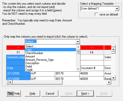Click the Cancel button
This screenshot has width=123, height=101.
tap(50, 94)
